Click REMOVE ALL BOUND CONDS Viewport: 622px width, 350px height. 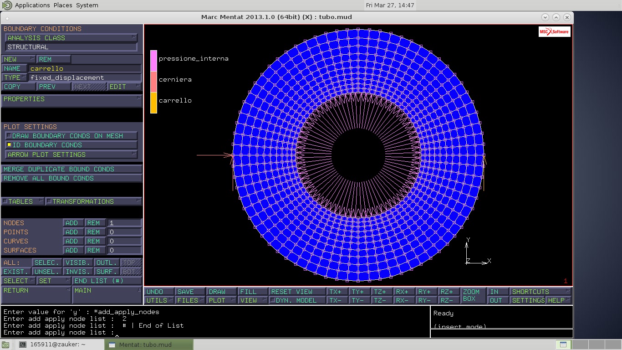click(x=71, y=178)
